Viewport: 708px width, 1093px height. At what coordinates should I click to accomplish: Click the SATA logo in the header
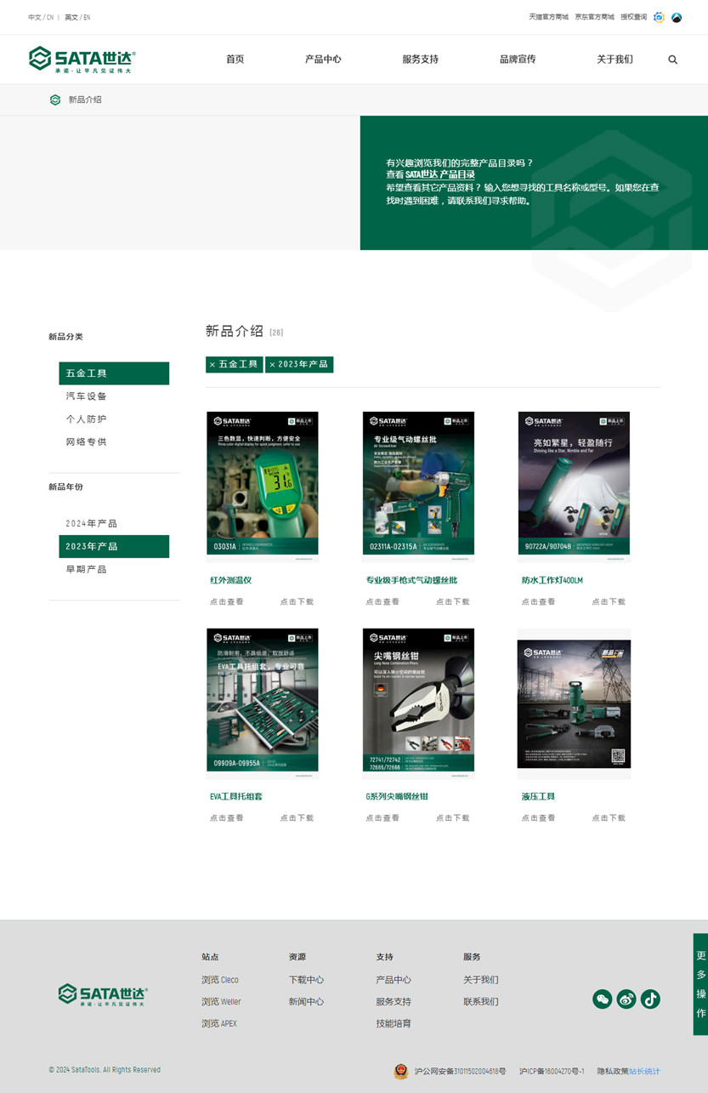(x=82, y=60)
